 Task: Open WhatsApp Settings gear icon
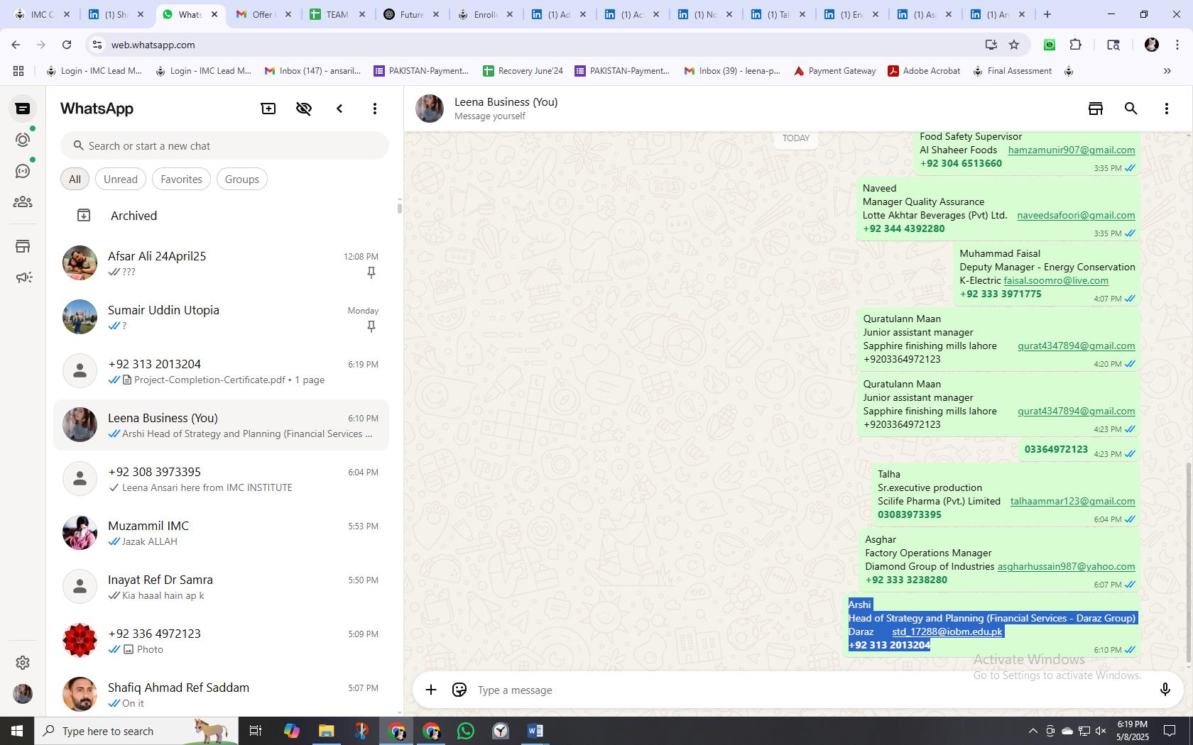23,663
